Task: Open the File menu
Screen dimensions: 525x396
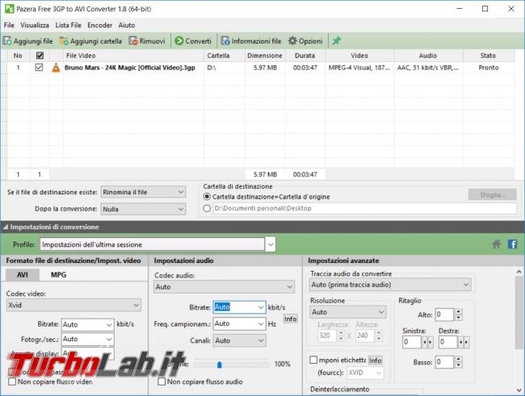Action: pyautogui.click(x=9, y=25)
